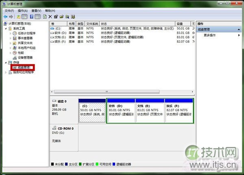
Task: Open the 帮助(H) menu
Action: (x=50, y=11)
